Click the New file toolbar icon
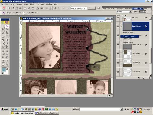153x115 pixels. point(9,8)
